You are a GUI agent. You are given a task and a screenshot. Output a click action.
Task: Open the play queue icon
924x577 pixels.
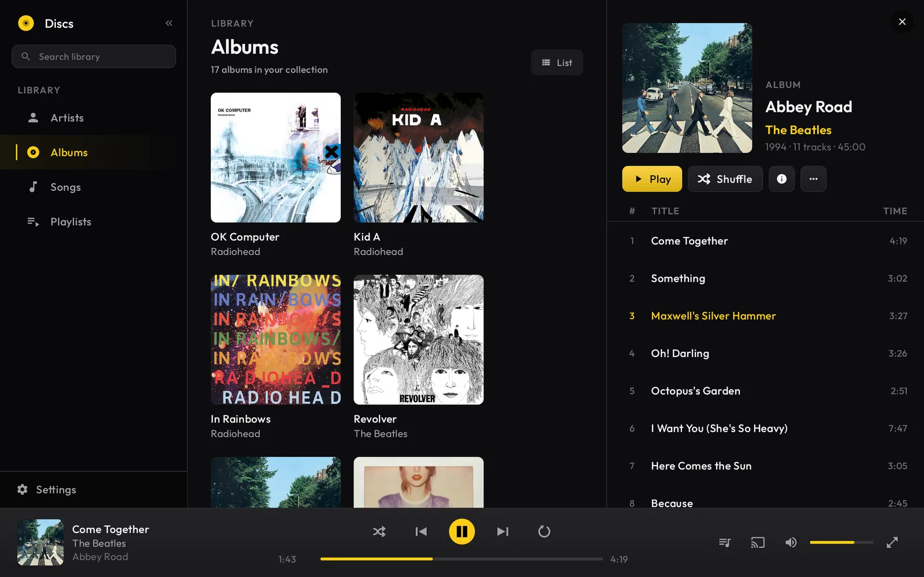pos(725,542)
